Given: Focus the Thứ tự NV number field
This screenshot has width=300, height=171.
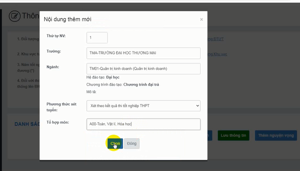Looking at the screenshot, I should point(97,37).
